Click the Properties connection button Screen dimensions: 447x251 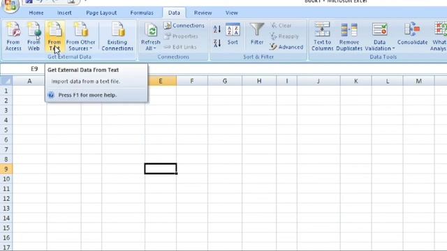(x=182, y=36)
